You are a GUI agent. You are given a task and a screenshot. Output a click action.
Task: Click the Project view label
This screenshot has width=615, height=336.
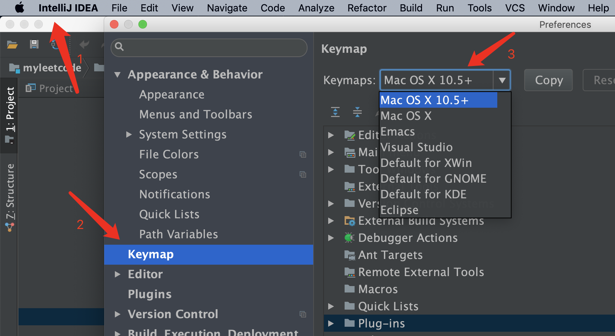(56, 88)
